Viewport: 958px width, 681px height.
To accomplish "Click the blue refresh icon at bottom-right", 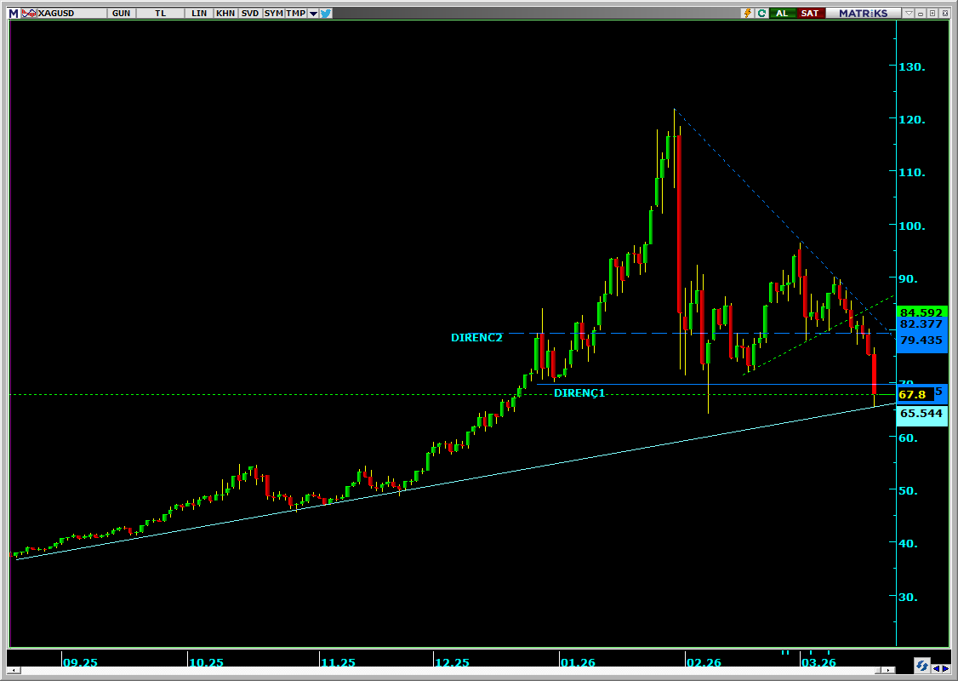I will 922,665.
